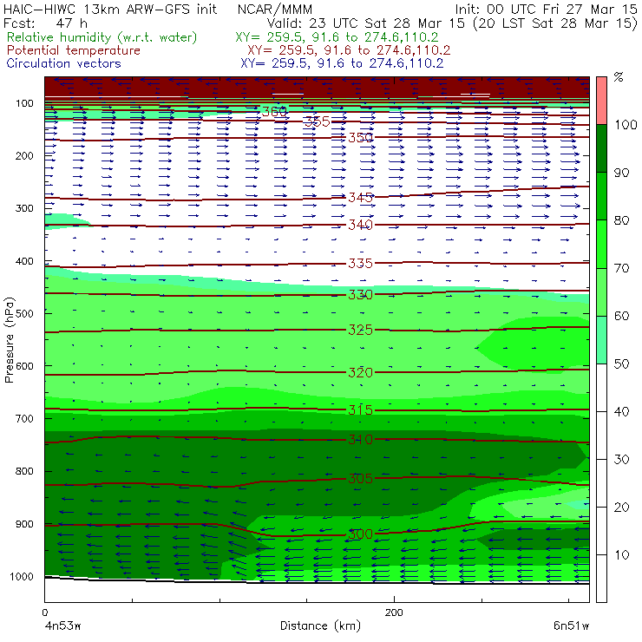The image size is (642, 642).
Task: Click the '%' unit label above color bar
Action: click(619, 77)
